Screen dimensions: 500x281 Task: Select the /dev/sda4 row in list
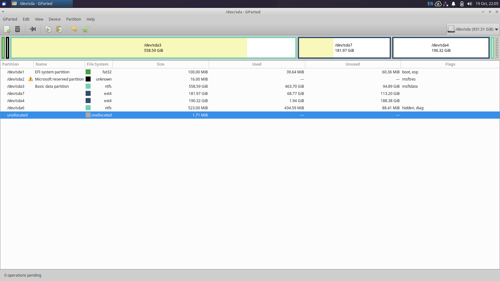pos(250,101)
